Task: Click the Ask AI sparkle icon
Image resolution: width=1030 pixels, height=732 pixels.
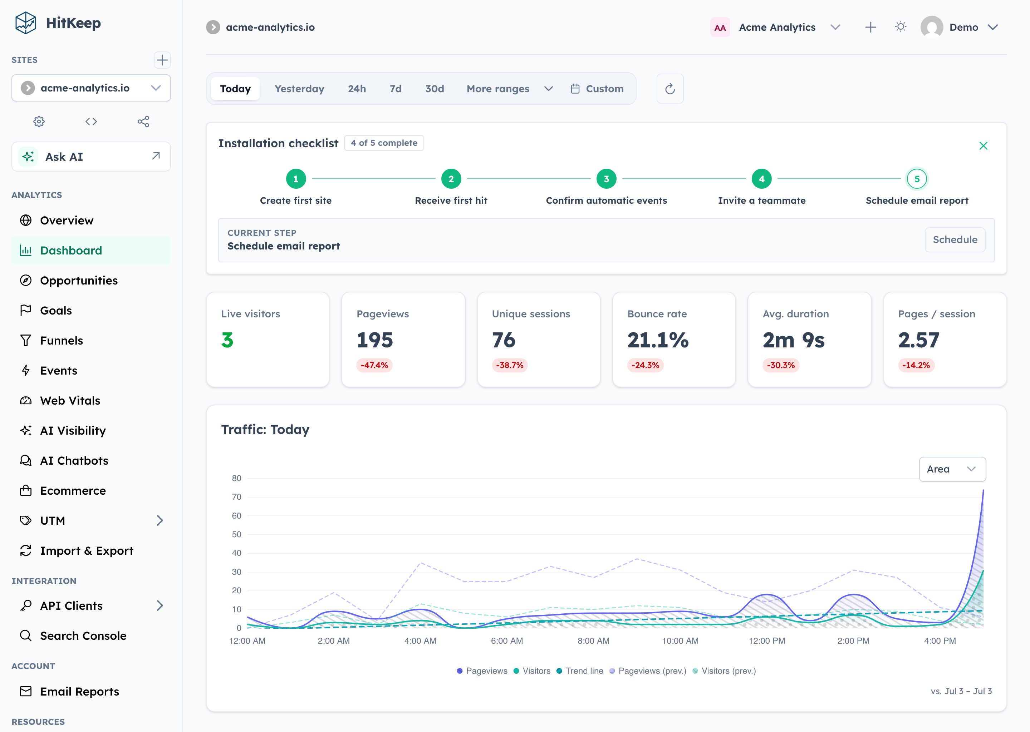Action: tap(28, 157)
